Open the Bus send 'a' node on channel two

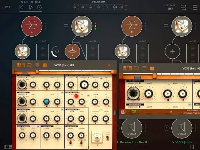pyautogui.click(x=72, y=51)
